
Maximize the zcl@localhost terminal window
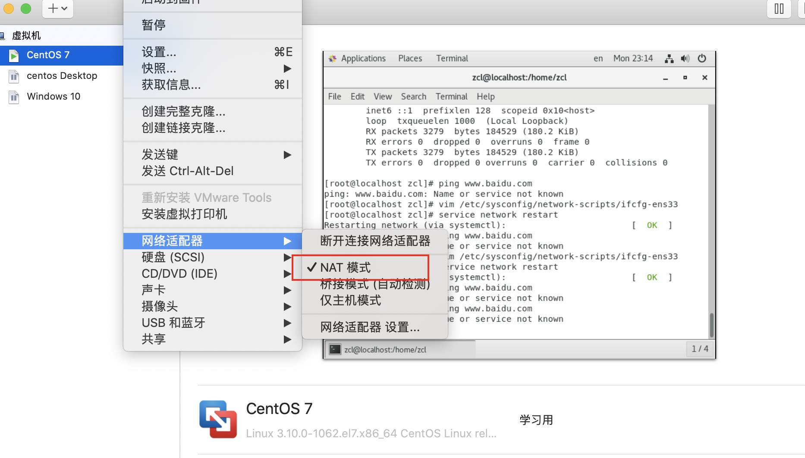[685, 78]
